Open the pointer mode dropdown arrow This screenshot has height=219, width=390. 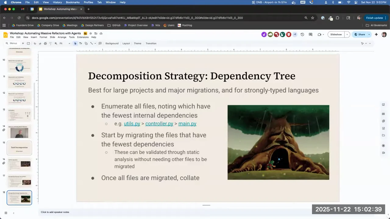pyautogui.click(x=366, y=43)
